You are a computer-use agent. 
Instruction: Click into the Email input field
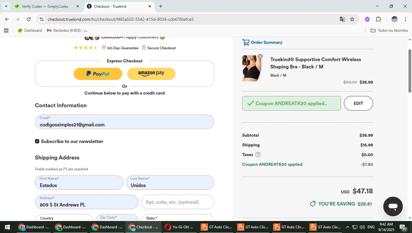coord(124,122)
